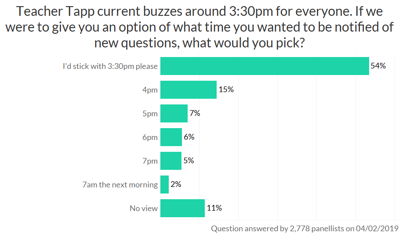The width and height of the screenshot is (399, 233).
Task: Select the 6pm bar
Action: pos(171,137)
